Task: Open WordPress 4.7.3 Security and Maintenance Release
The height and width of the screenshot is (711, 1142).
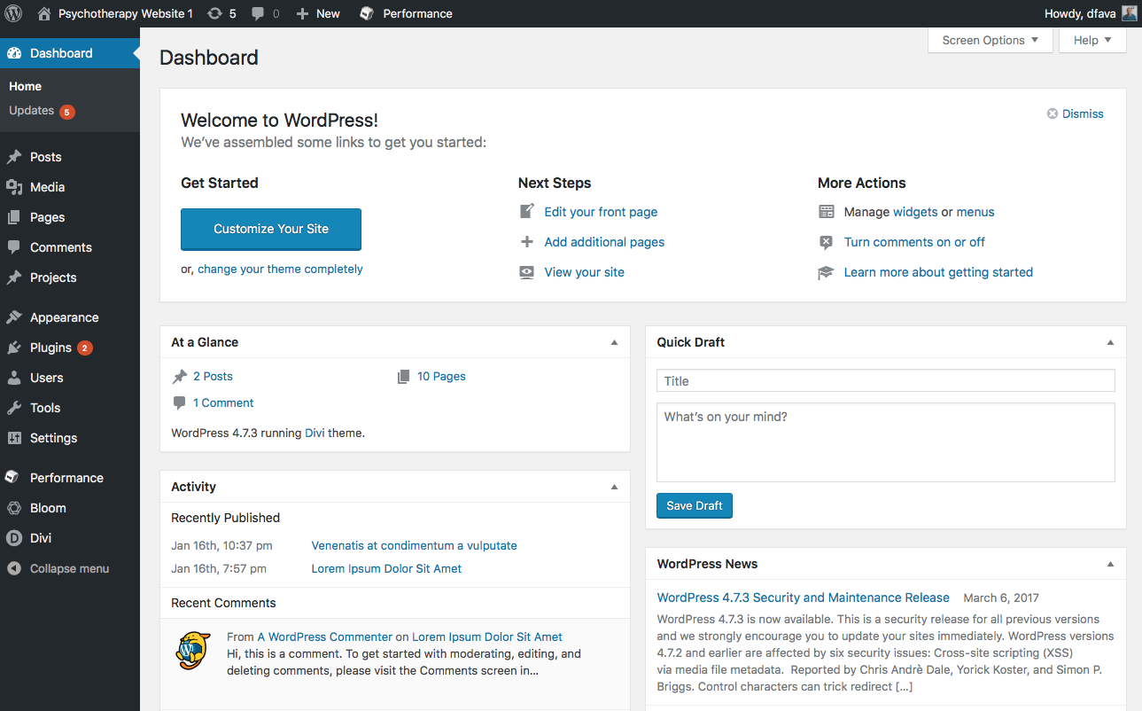Action: point(804,598)
